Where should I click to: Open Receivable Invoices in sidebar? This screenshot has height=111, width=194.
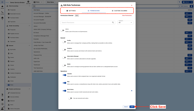(15, 14)
